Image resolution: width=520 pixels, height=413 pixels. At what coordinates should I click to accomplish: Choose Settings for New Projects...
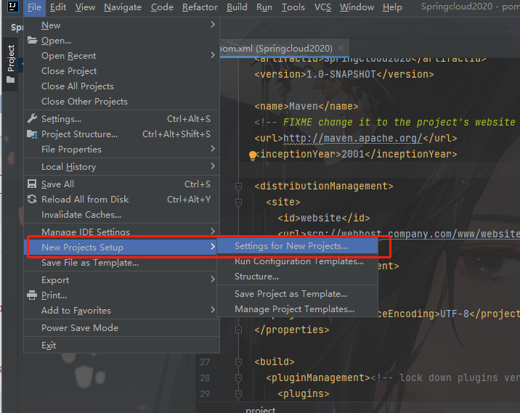pos(298,246)
